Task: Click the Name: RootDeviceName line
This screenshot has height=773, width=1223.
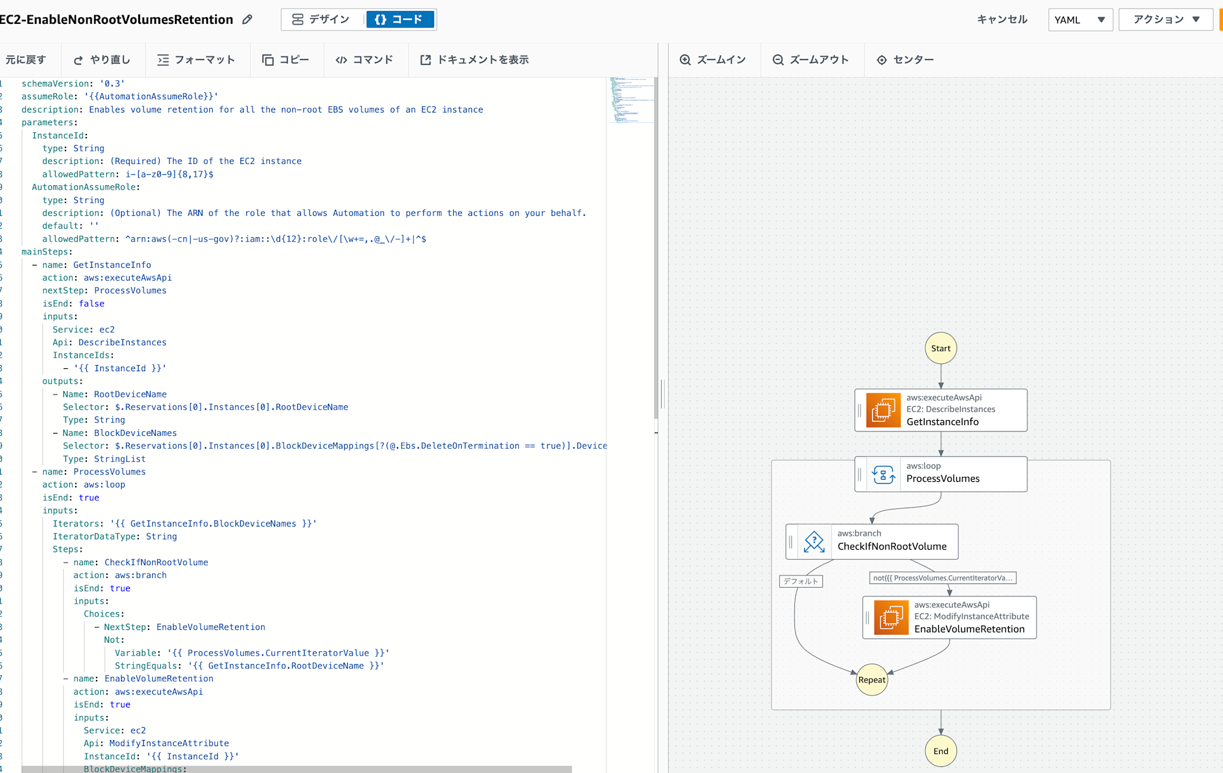Action: pos(114,394)
